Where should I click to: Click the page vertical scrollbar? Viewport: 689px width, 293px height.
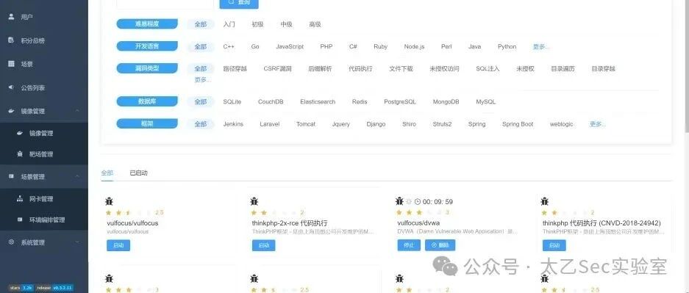tap(686, 66)
